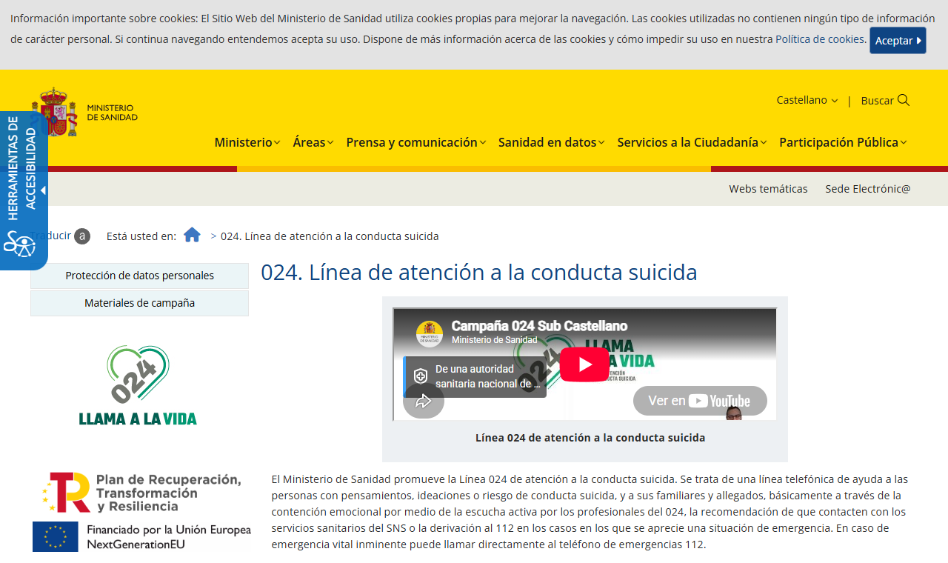Accept cookies with the Aceptar button

click(x=898, y=41)
